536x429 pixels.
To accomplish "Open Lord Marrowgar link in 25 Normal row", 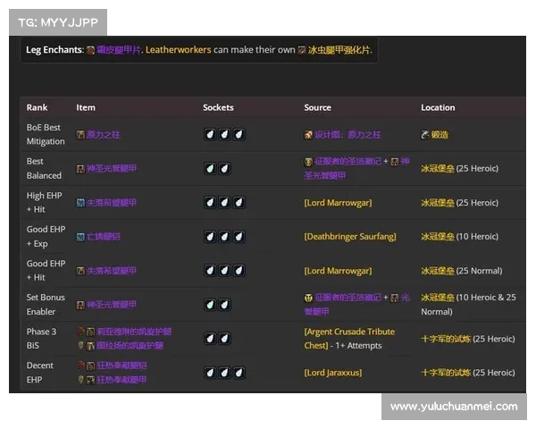I will (x=338, y=271).
